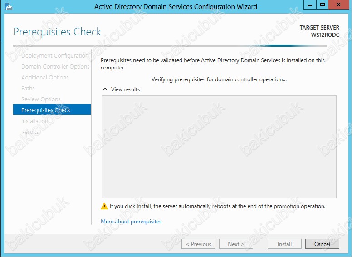
Task: Click the Verifying prerequisites status text
Action: [219, 79]
